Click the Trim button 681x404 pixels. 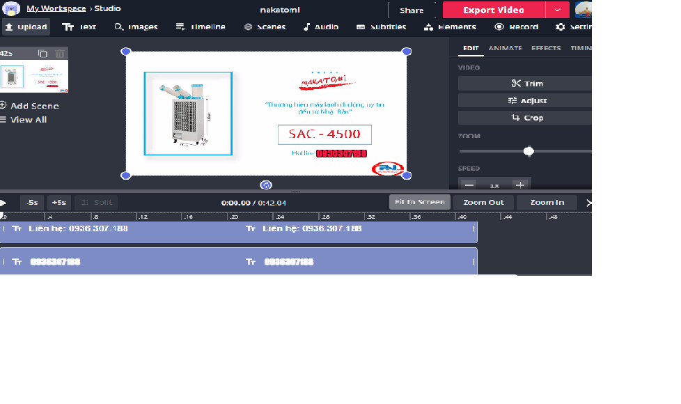(x=525, y=84)
